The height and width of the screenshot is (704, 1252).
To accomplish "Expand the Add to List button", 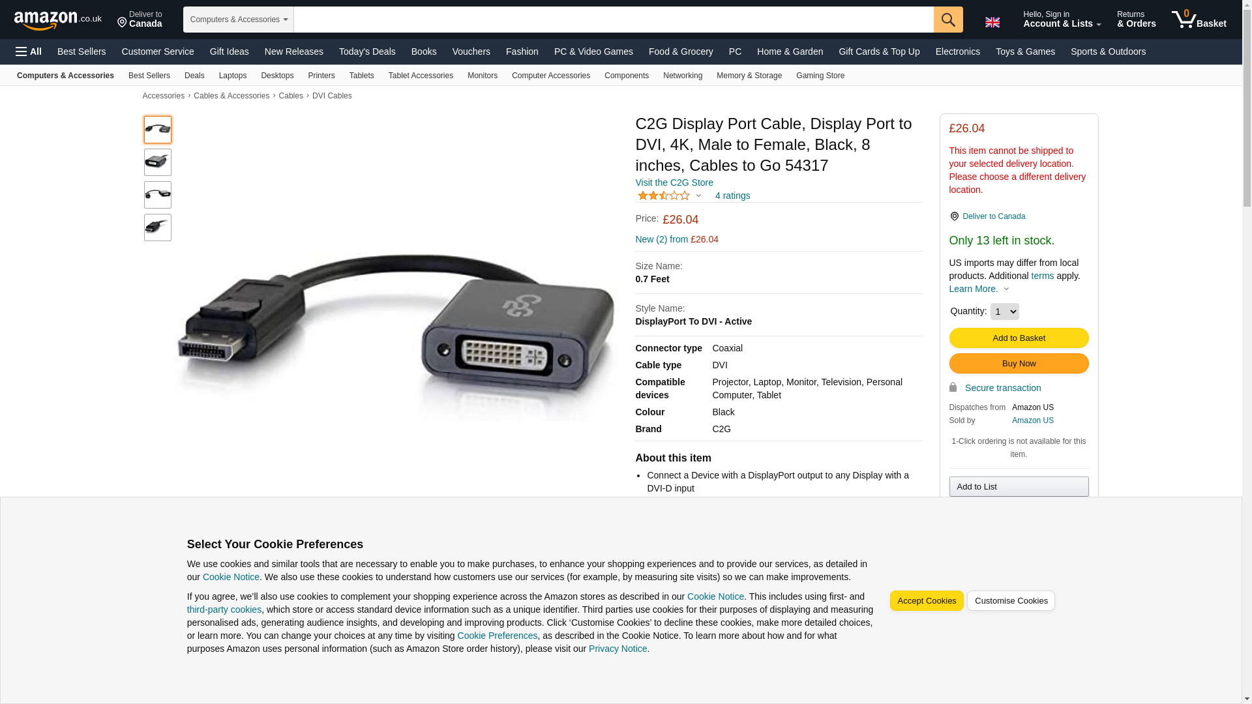I will (1019, 487).
